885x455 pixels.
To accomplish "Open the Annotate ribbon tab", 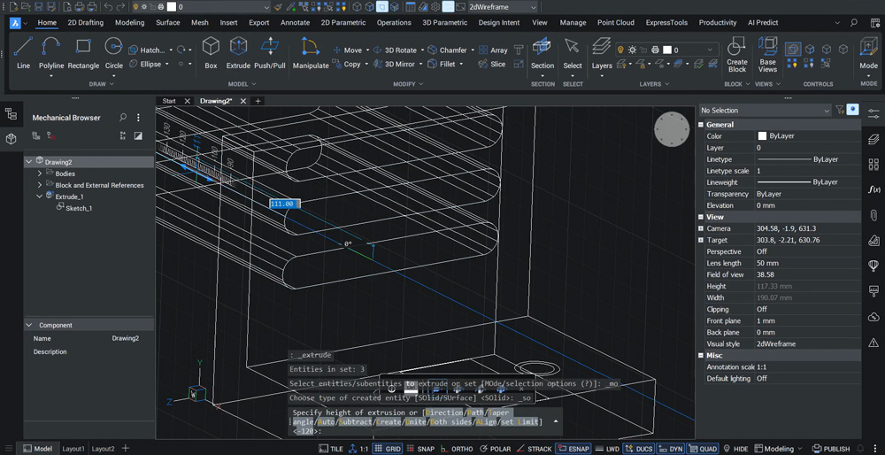I will (x=296, y=23).
